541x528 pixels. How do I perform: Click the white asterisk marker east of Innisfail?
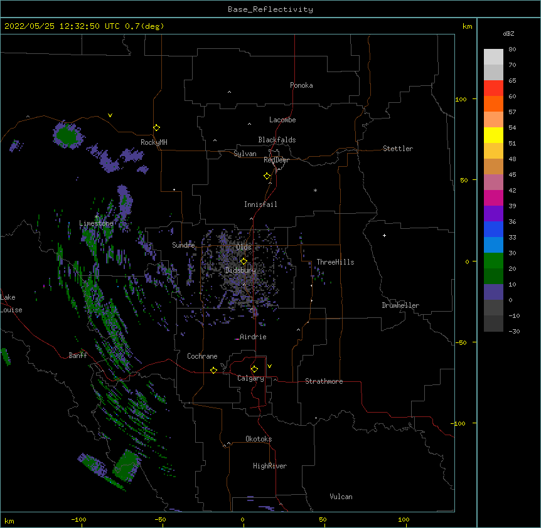pyautogui.click(x=315, y=190)
